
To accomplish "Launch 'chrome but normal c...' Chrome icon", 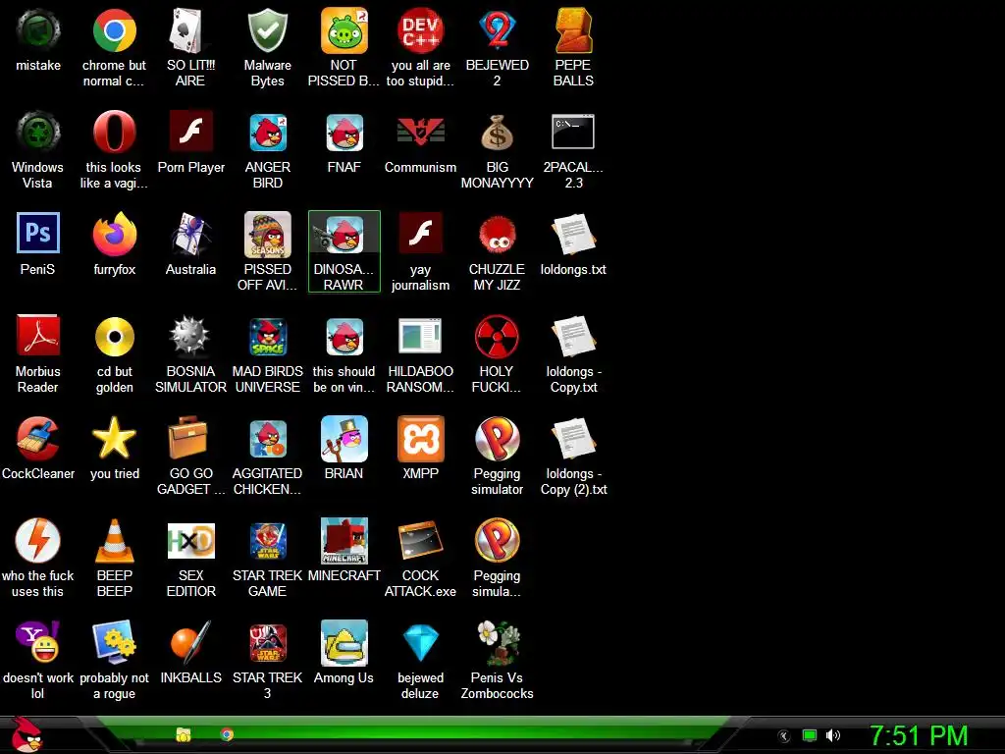I will coord(114,30).
